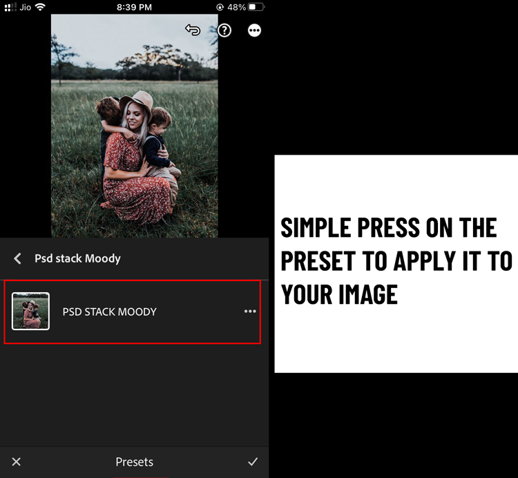Select the PSD STACK MOODY preset thumbnail
Image resolution: width=518 pixels, height=478 pixels.
click(x=30, y=311)
